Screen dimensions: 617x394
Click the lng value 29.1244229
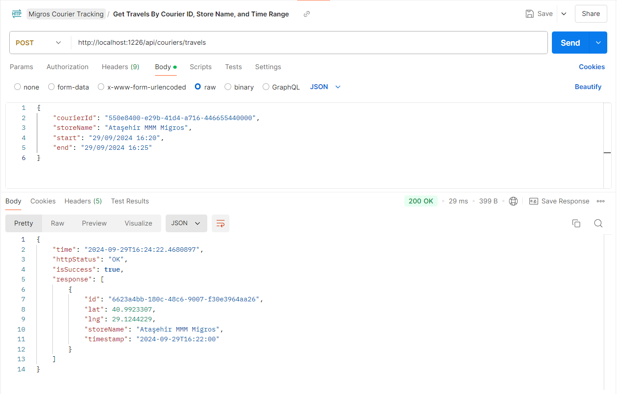[132, 319]
